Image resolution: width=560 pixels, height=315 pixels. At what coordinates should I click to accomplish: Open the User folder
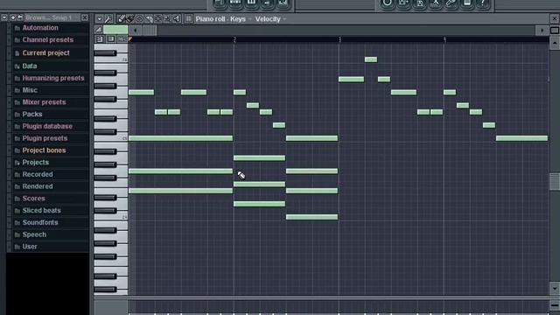coord(30,247)
